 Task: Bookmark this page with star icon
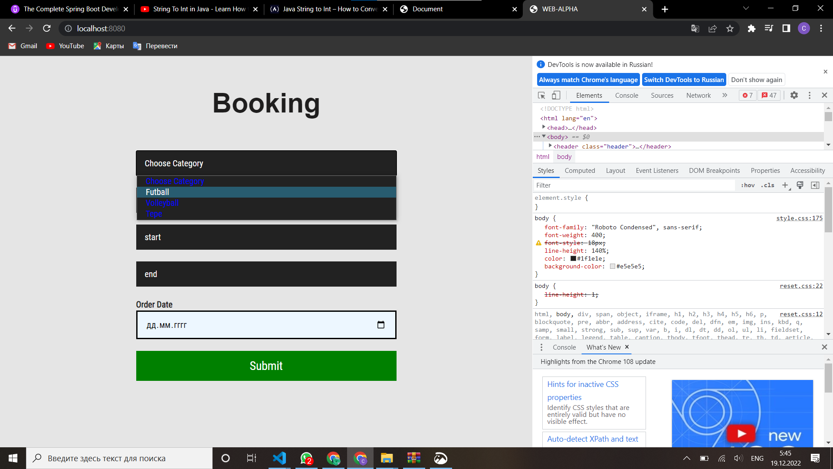(730, 29)
